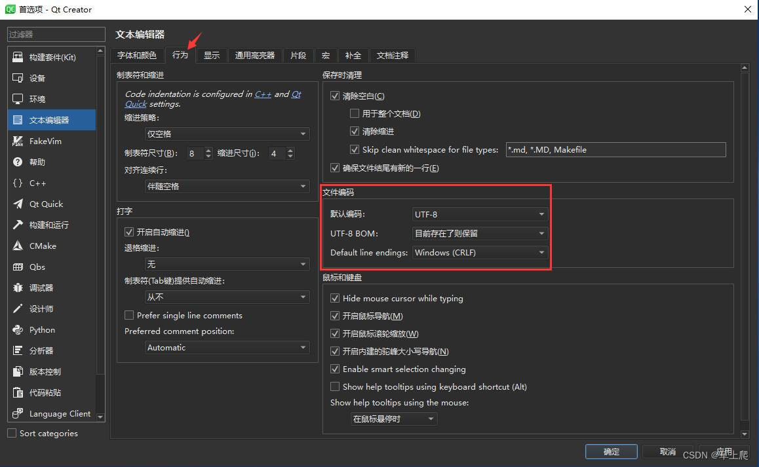
Task: Select the 行为 tab
Action: 180,54
